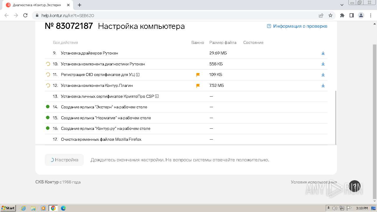Toggle Chrome side panel
The height and width of the screenshot is (212, 377).
(x=351, y=15)
